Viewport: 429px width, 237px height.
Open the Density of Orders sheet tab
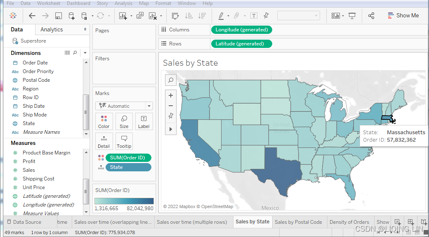349,222
